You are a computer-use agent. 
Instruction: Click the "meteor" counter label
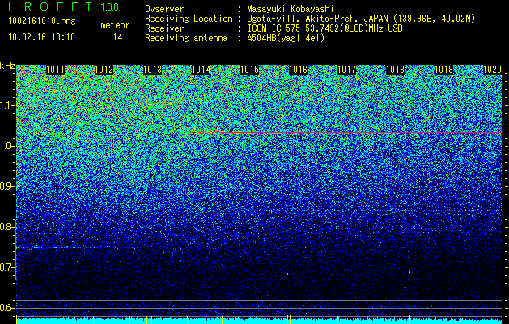click(x=115, y=25)
